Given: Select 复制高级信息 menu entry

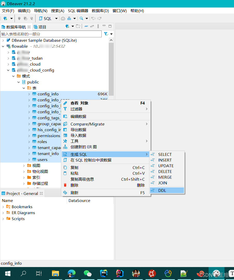Looking at the screenshot, I should pos(106,179).
